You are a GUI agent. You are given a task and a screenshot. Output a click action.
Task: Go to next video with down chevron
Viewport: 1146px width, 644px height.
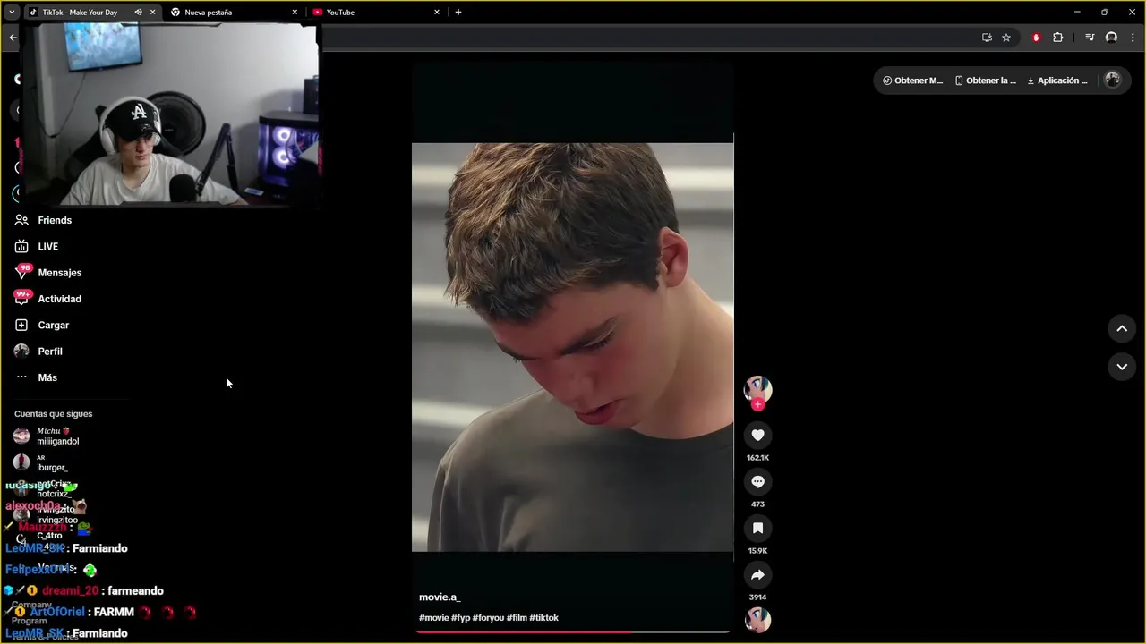point(1121,367)
